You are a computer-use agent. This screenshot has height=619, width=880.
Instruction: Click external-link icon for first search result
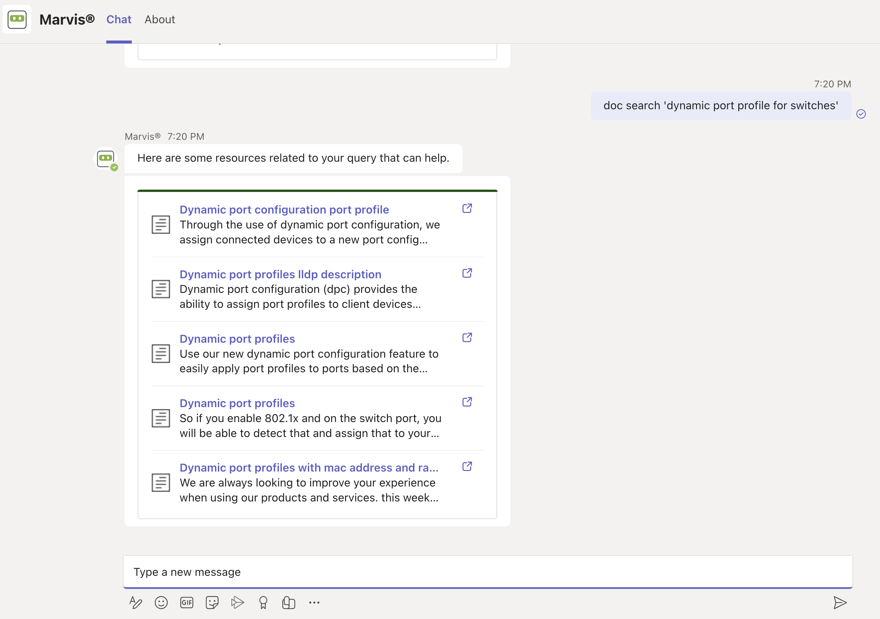pos(467,209)
